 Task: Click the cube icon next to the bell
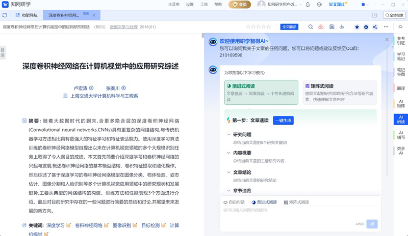click(319, 5)
